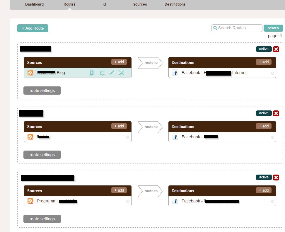Click the + Add Route button

click(33, 28)
